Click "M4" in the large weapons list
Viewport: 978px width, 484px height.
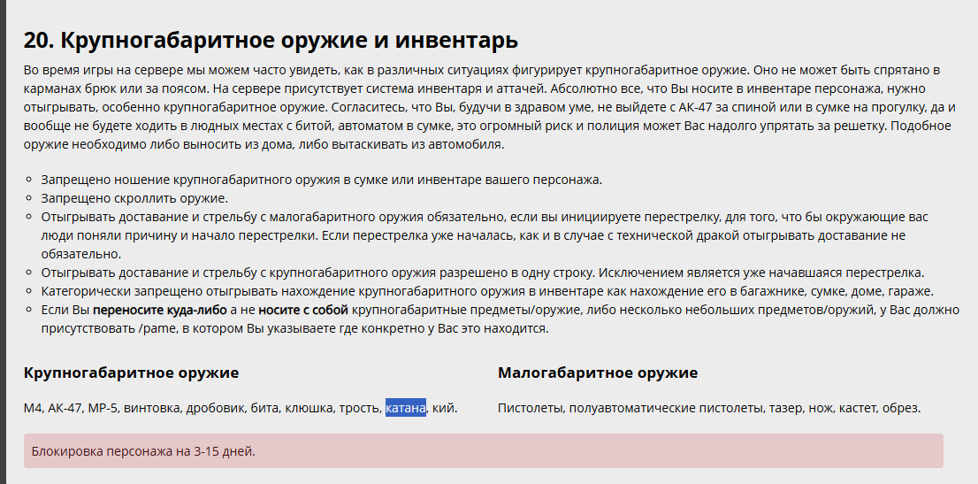(x=33, y=408)
